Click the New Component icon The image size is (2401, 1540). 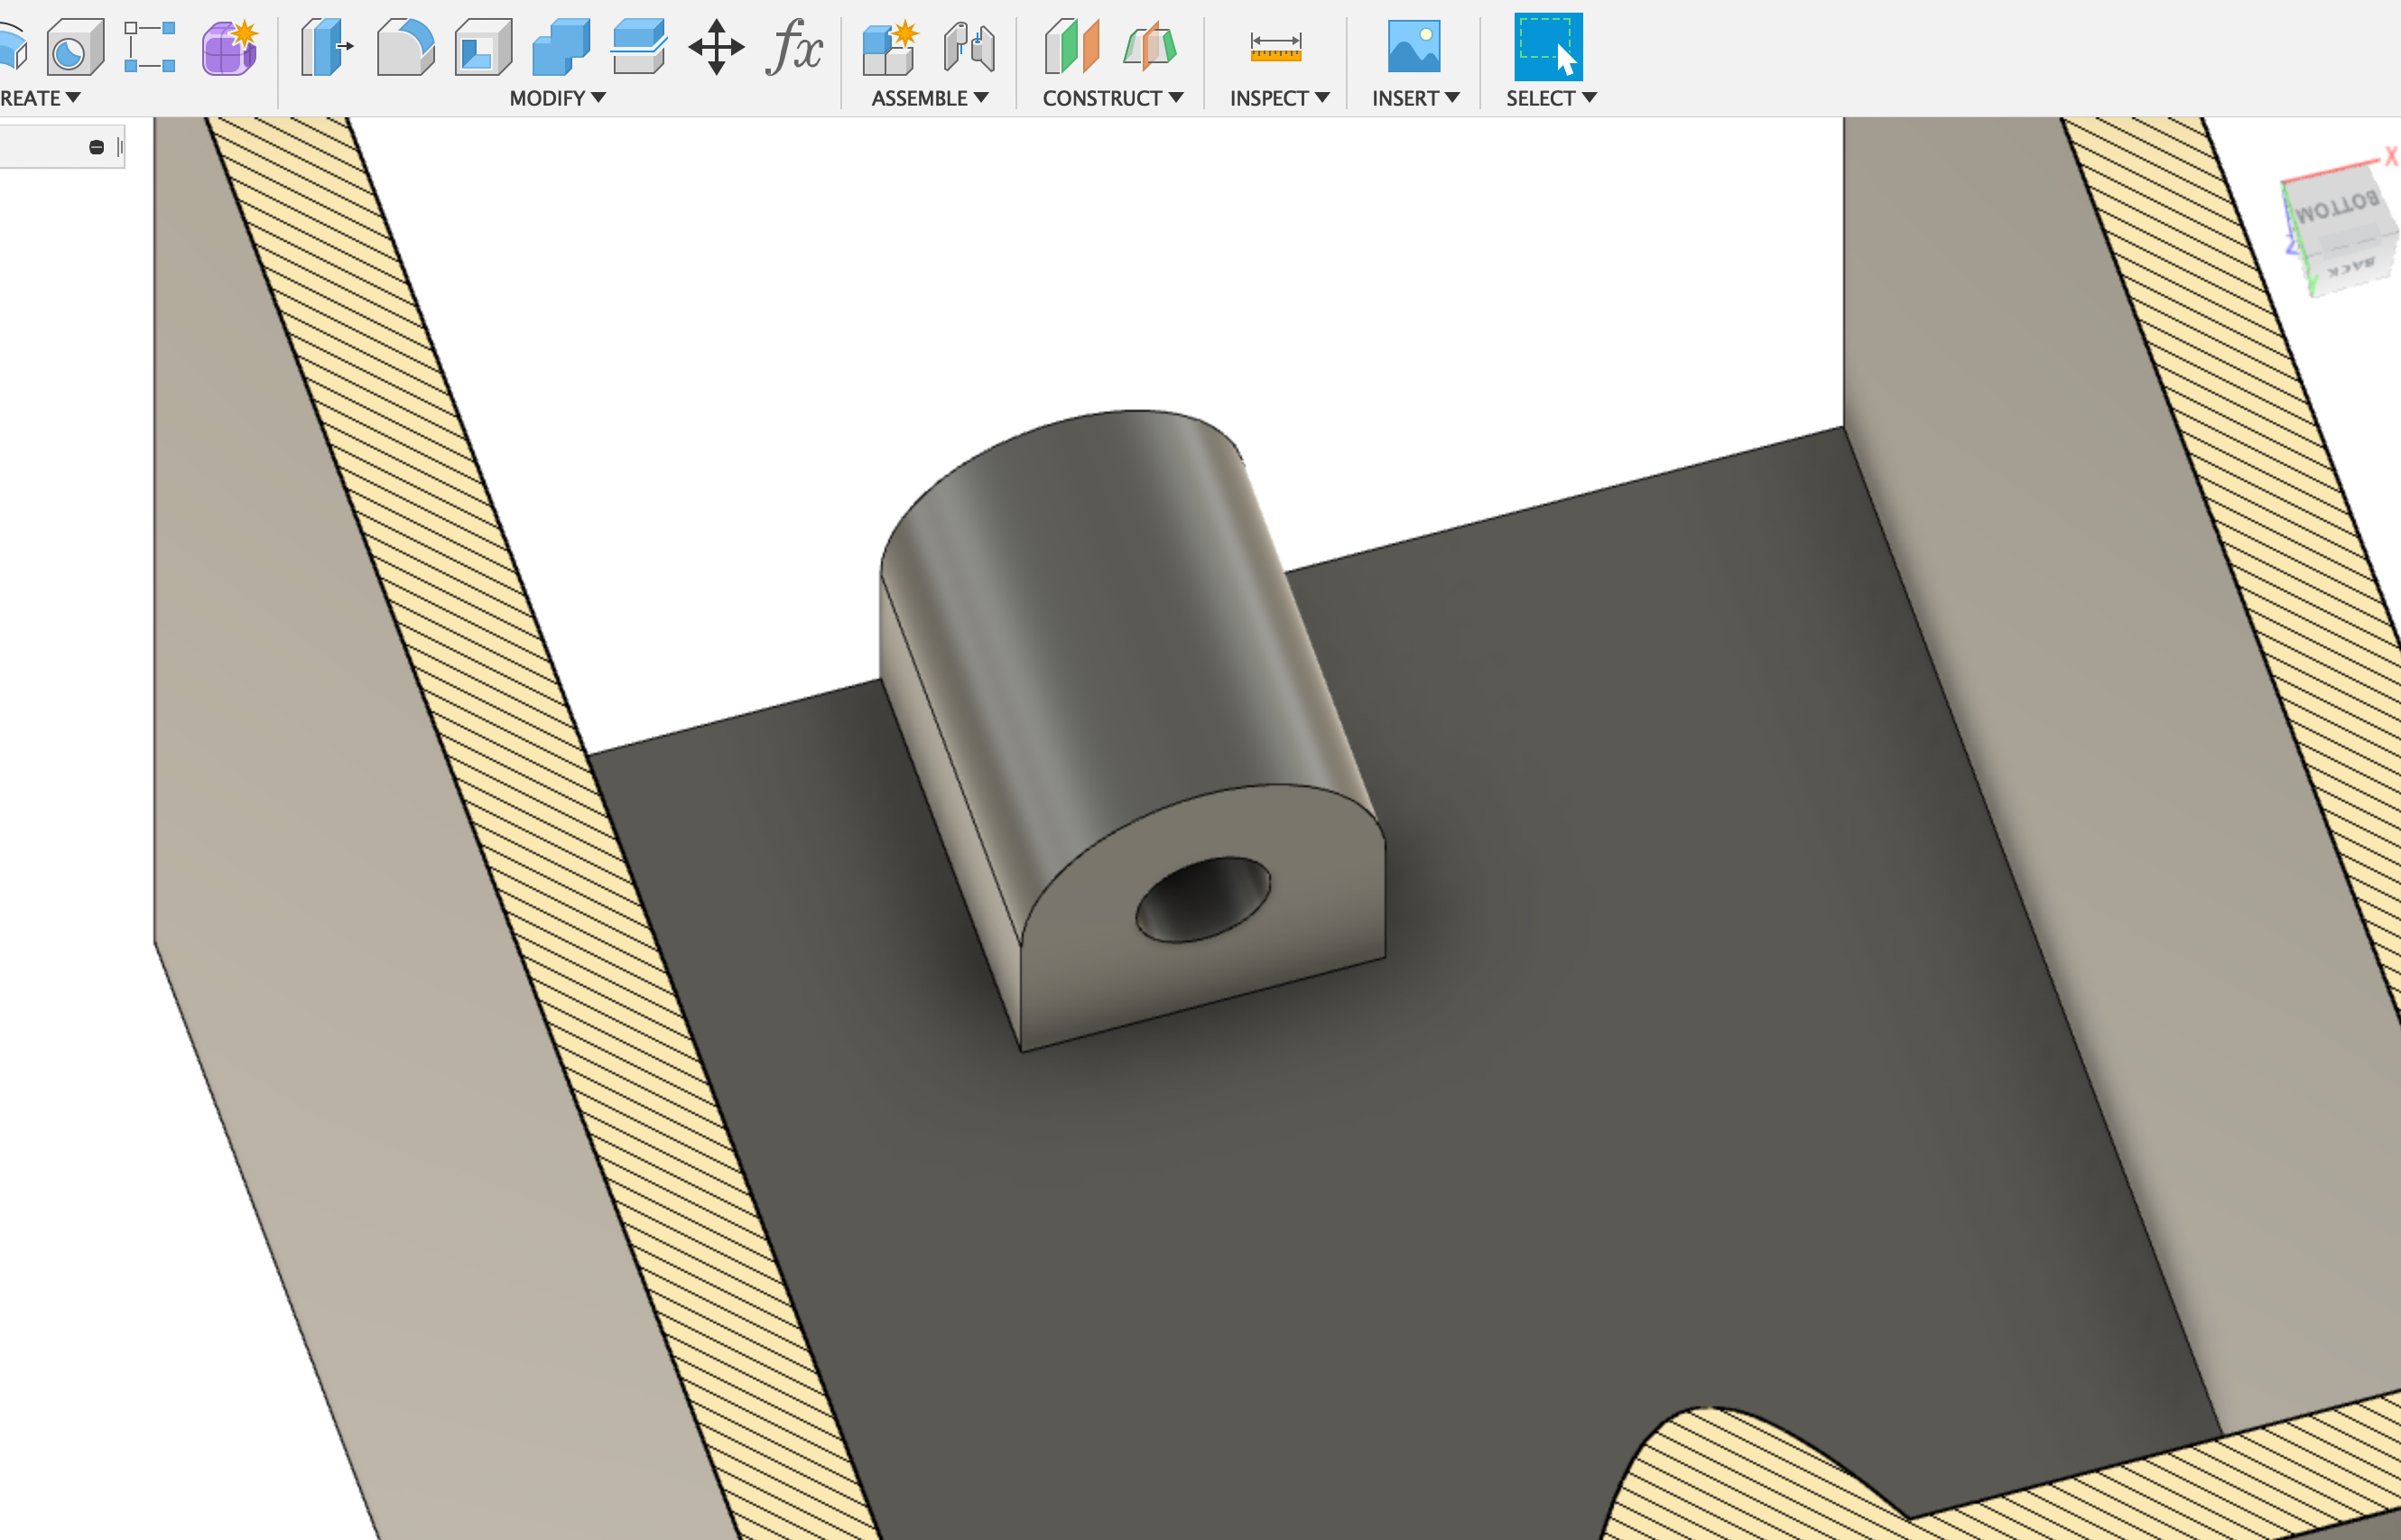point(890,47)
